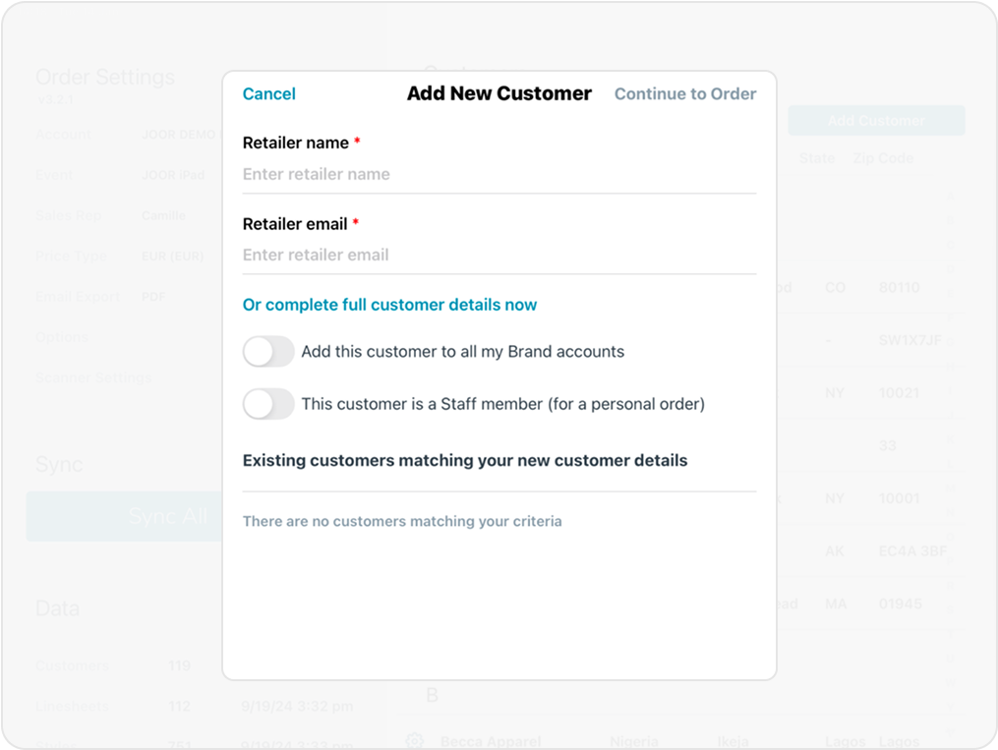Click the gear icon beside Becca Apparel
The image size is (998, 750).
coord(414,740)
